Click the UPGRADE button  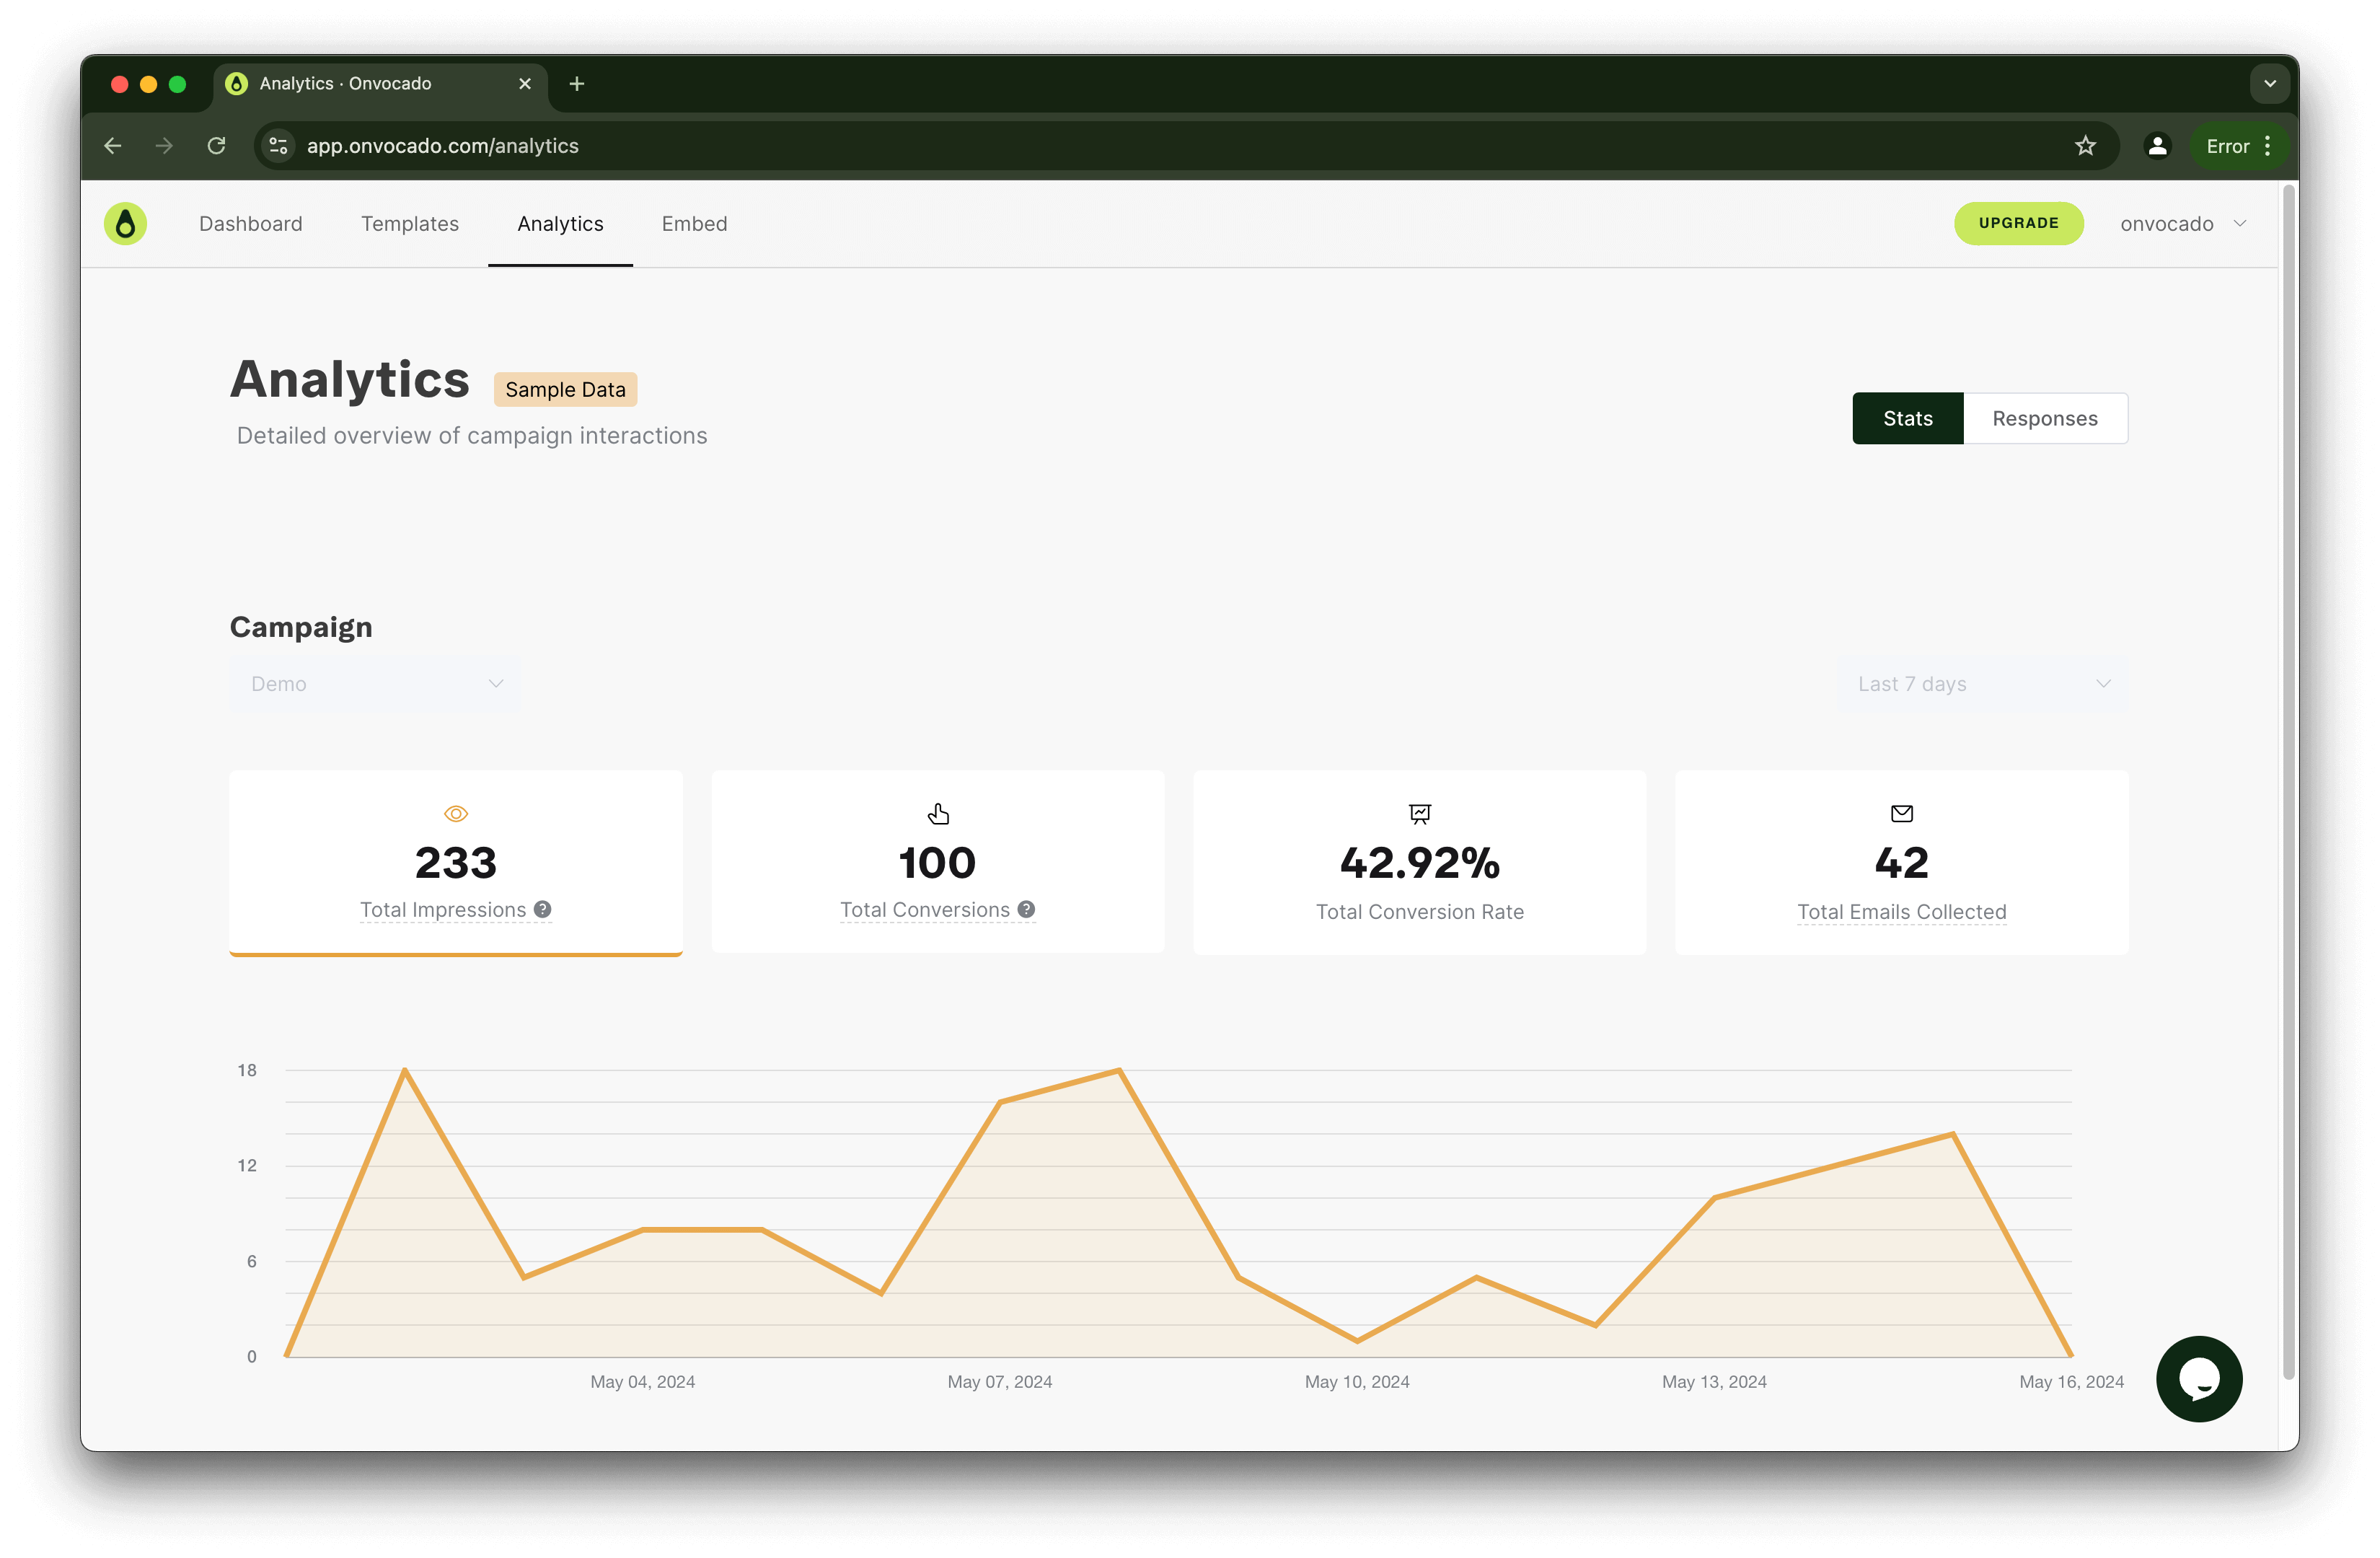2018,223
